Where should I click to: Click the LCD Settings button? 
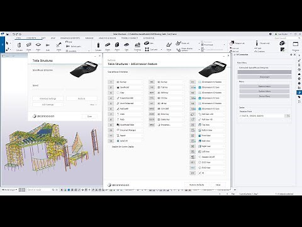pyautogui.click(x=48, y=105)
